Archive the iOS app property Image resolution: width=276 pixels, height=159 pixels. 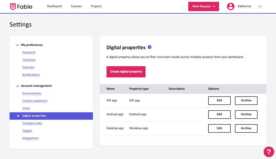246,100
